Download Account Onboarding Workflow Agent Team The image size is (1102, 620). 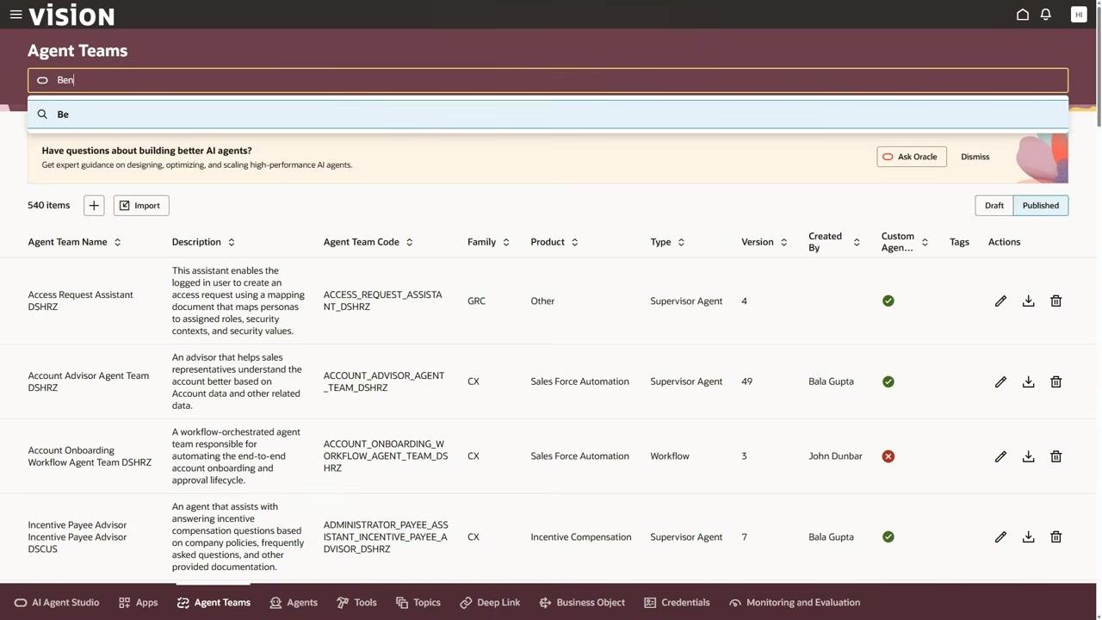pyautogui.click(x=1028, y=456)
